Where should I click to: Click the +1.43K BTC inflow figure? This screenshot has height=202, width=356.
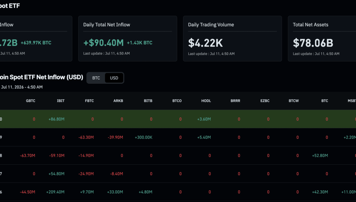pyautogui.click(x=139, y=43)
